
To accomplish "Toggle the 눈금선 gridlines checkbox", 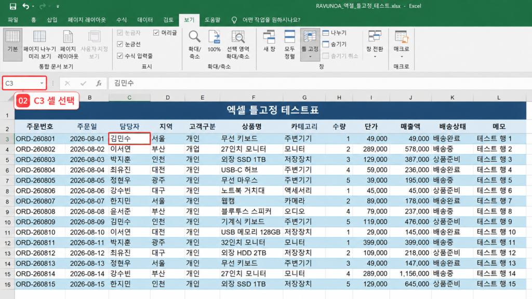I will click(x=120, y=44).
